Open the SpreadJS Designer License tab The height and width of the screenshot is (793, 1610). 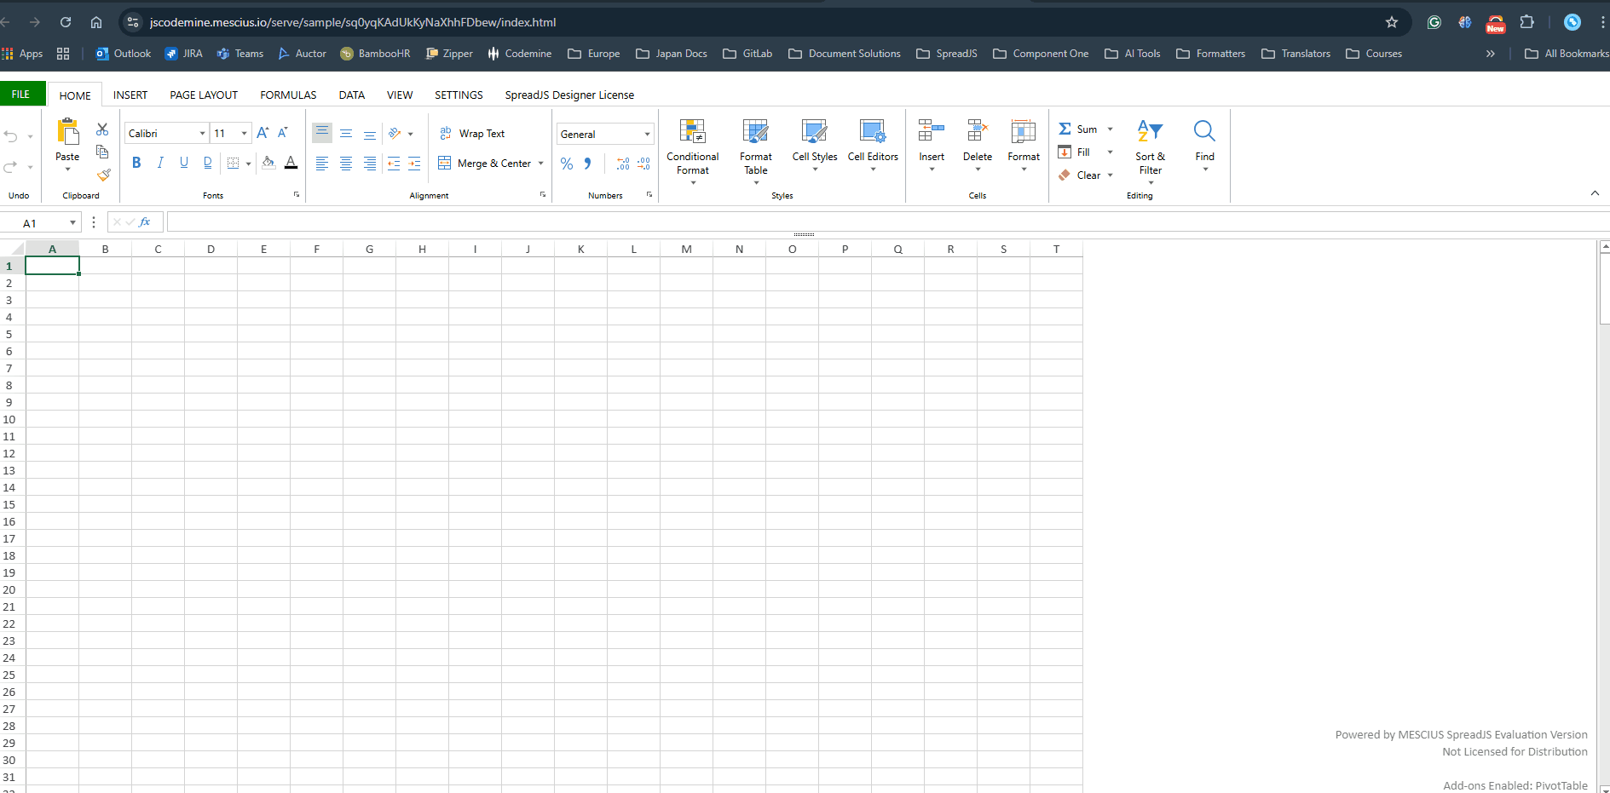tap(569, 95)
